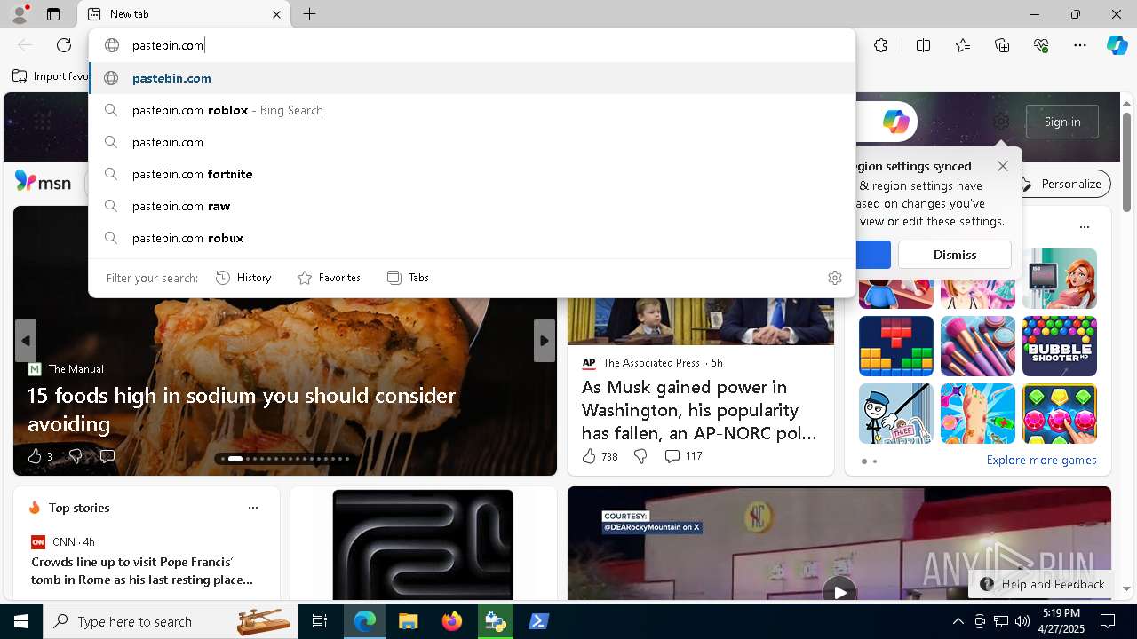
Task: Filter search by Tabs
Action: [x=409, y=278]
